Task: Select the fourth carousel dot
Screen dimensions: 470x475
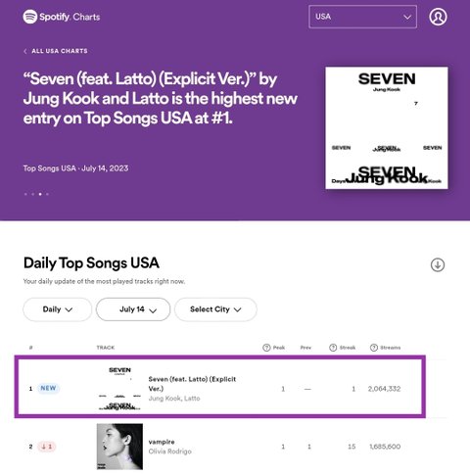Action: click(x=47, y=194)
